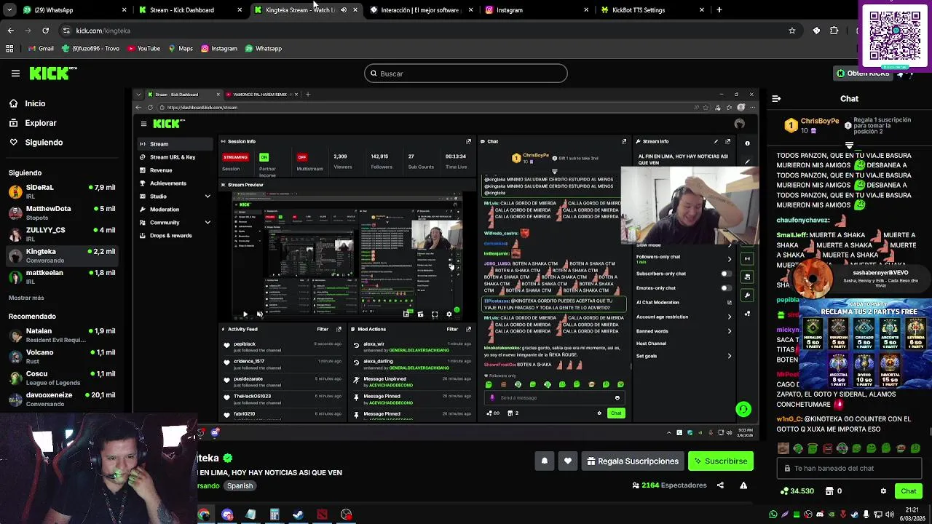Image resolution: width=932 pixels, height=524 pixels.
Task: Click the Suscribirse button
Action: coord(721,461)
